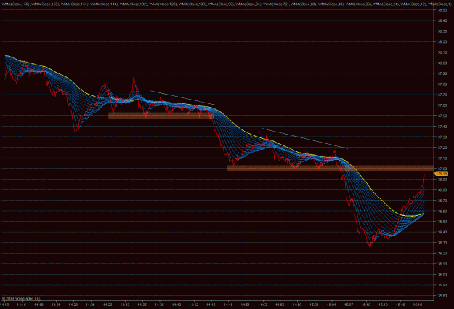This screenshot has width=454, height=309.
Task: Click the 137.50 price axis label
Action: click(x=441, y=116)
